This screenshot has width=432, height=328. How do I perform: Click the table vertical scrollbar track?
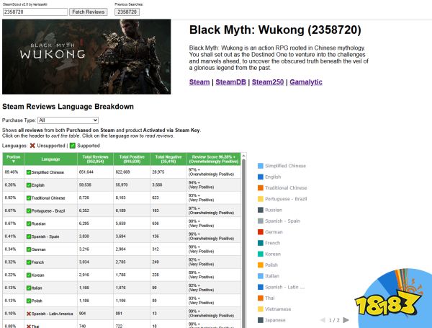(x=243, y=243)
